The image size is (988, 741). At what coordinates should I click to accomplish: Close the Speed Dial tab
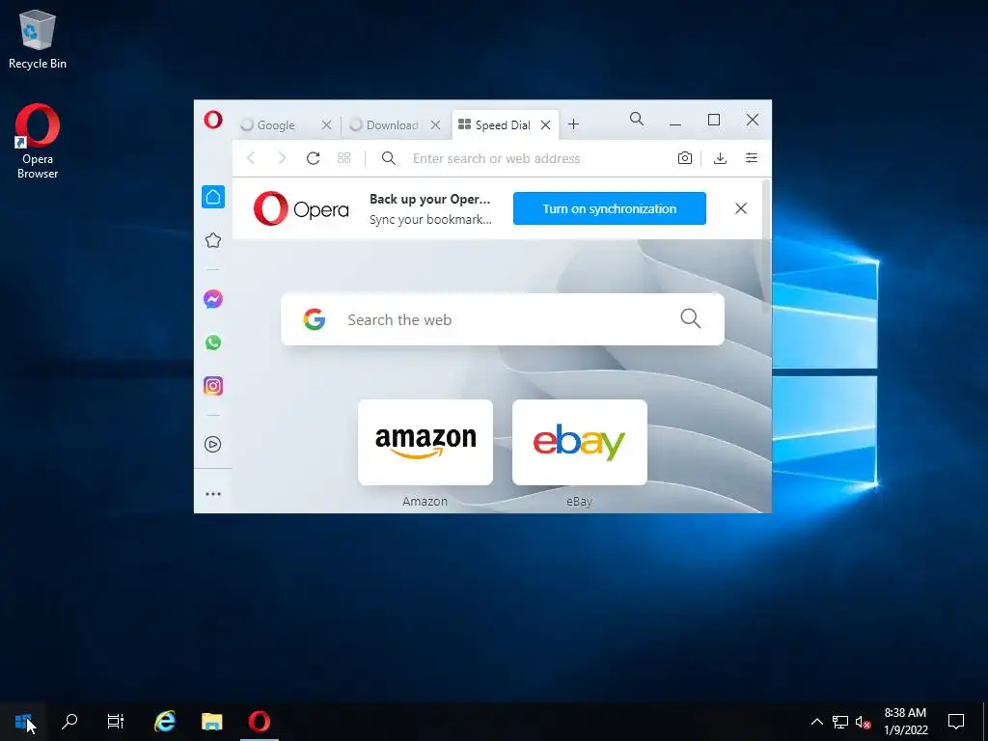(546, 124)
